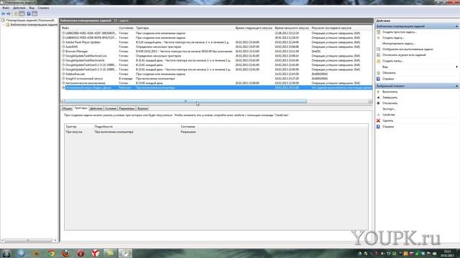Open the folder window on taskbar
Viewport: 460px width, 258px height.
tap(110, 253)
